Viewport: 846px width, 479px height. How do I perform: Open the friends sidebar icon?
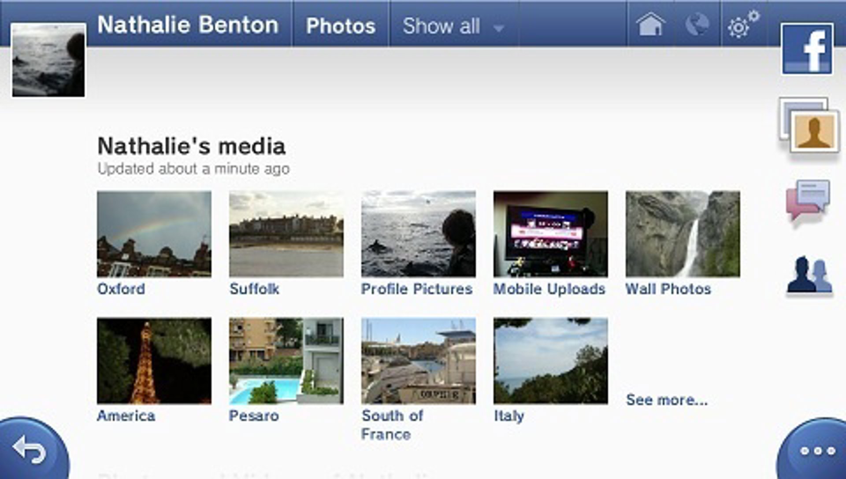click(809, 275)
